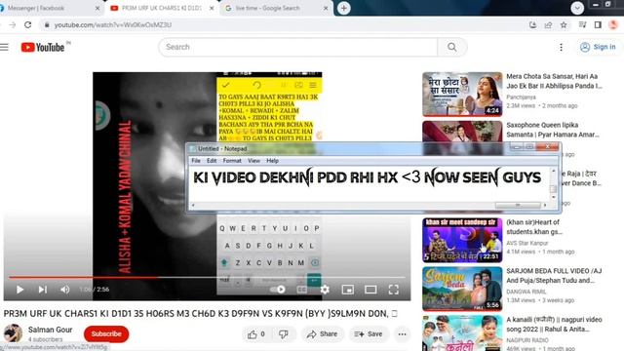Open Mera Chota Sa Sansar video thumbnail

coord(462,95)
